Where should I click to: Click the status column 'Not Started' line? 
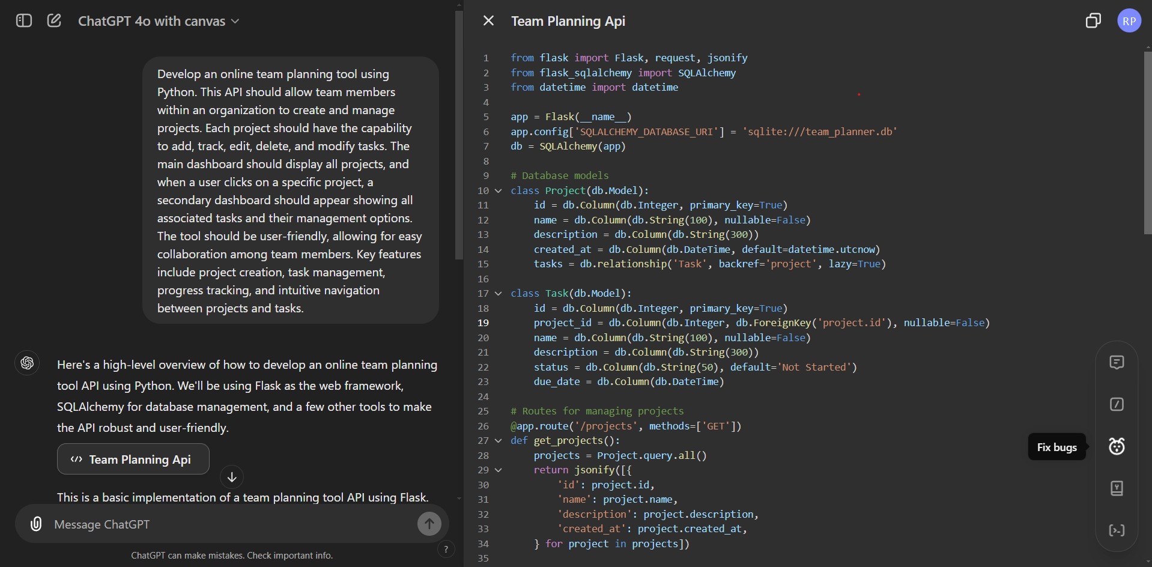696,367
